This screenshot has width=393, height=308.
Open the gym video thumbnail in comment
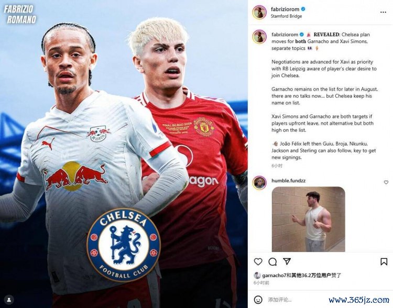pyautogui.click(x=309, y=219)
